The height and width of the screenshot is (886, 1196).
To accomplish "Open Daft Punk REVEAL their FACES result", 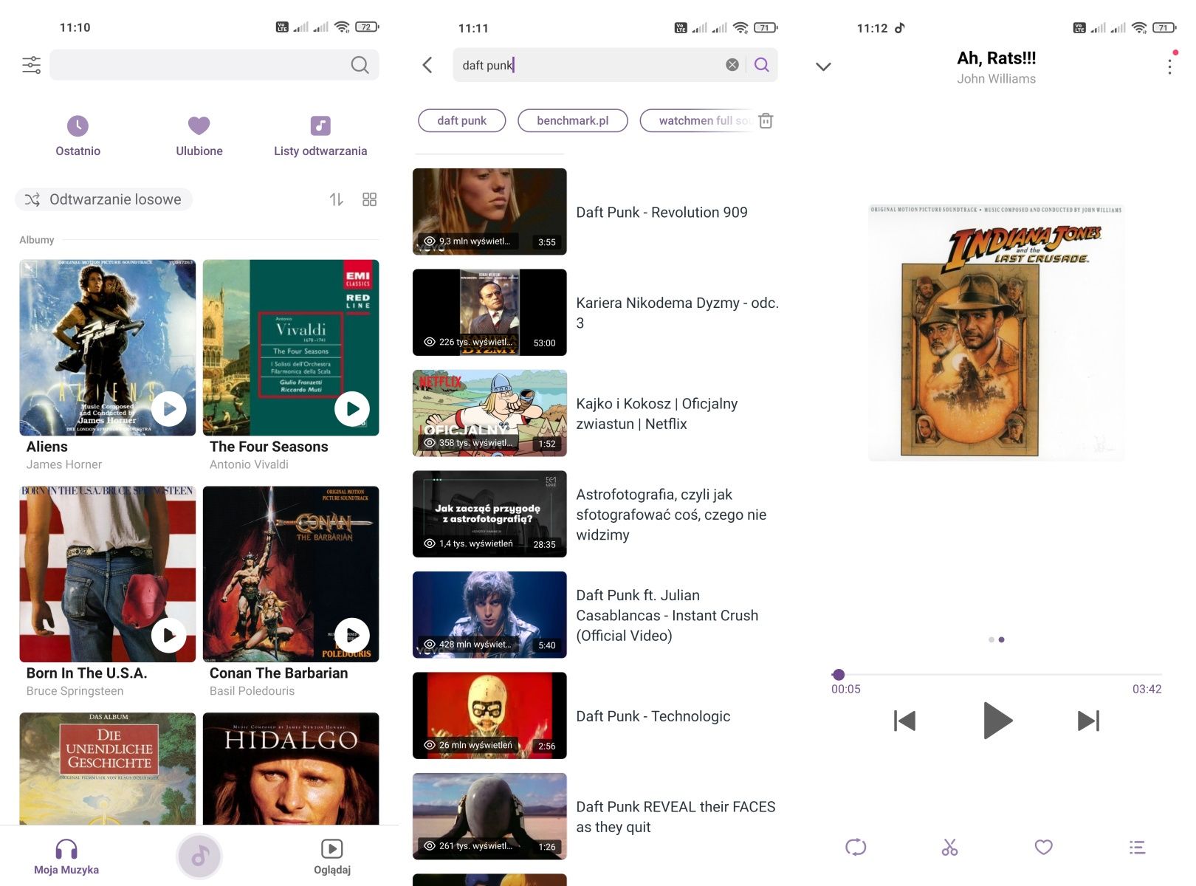I will pos(596,817).
